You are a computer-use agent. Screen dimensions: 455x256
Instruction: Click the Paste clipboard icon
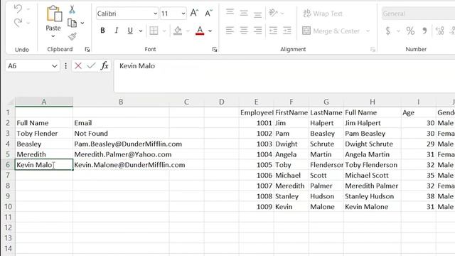click(54, 14)
